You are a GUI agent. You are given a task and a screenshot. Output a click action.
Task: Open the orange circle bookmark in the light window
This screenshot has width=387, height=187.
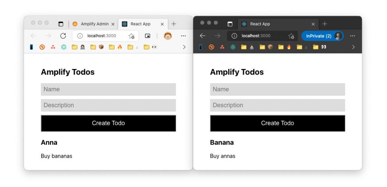coord(42,47)
